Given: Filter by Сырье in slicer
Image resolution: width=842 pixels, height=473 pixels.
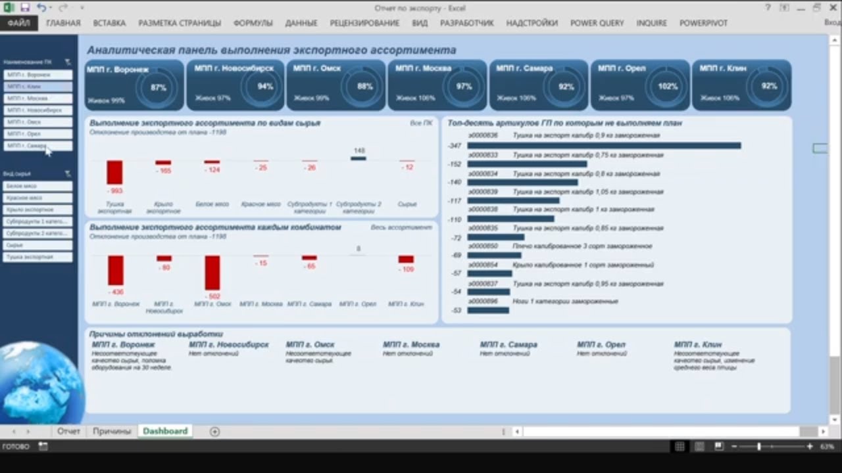Looking at the screenshot, I should click(x=37, y=245).
